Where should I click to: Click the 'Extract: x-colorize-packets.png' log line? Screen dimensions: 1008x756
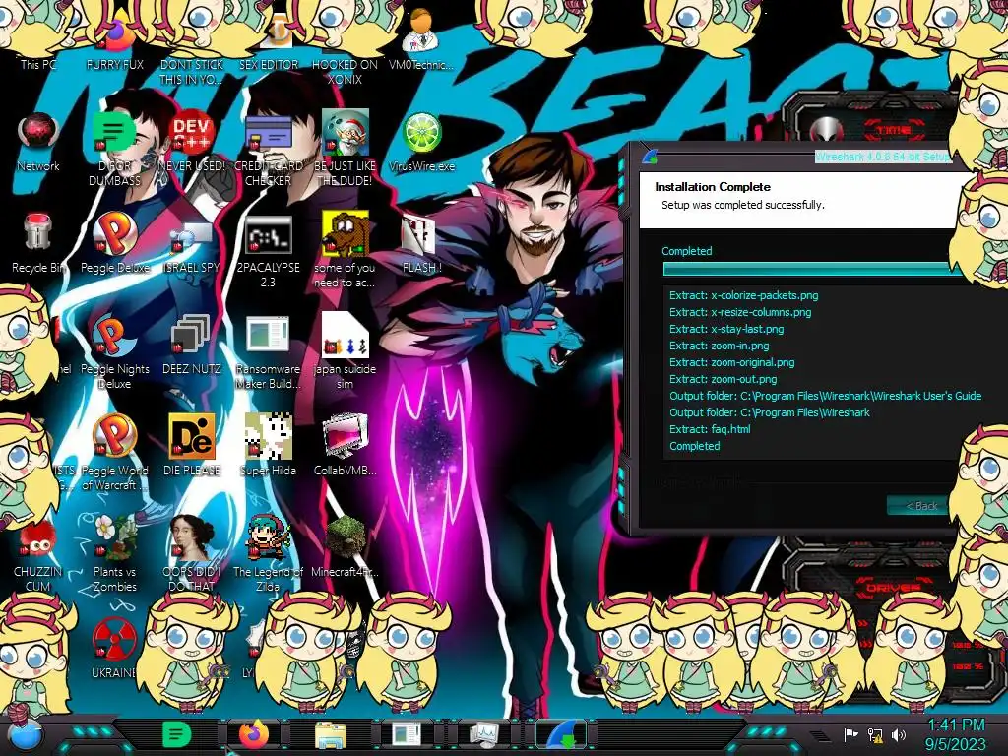(744, 295)
